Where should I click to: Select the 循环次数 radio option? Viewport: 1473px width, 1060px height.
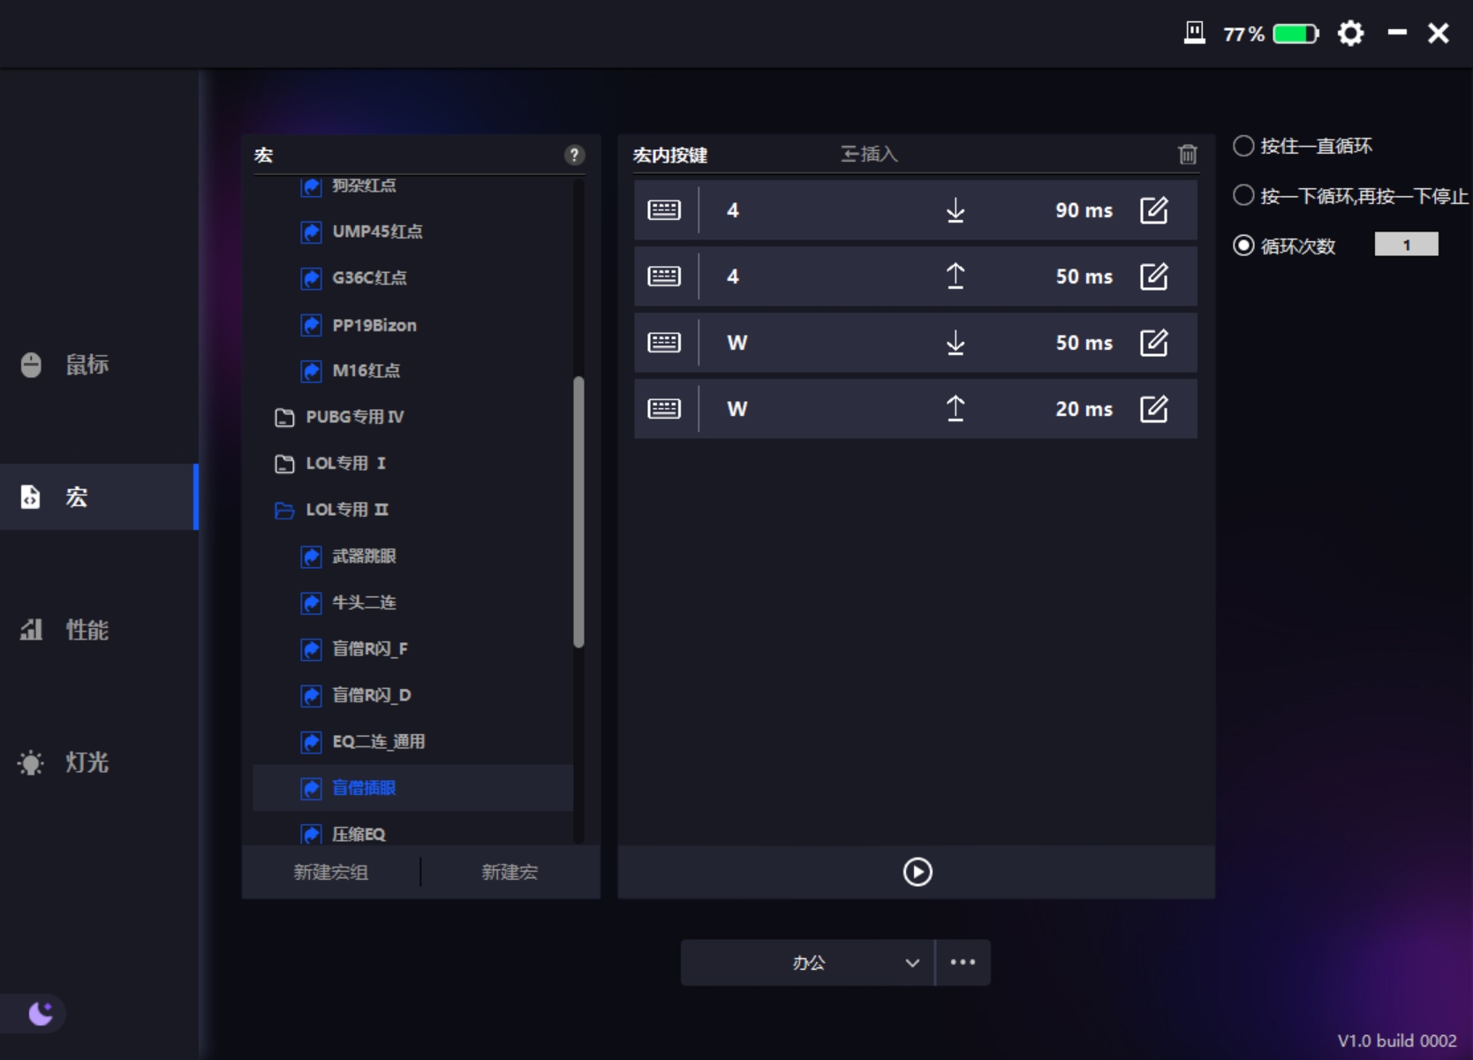point(1243,246)
